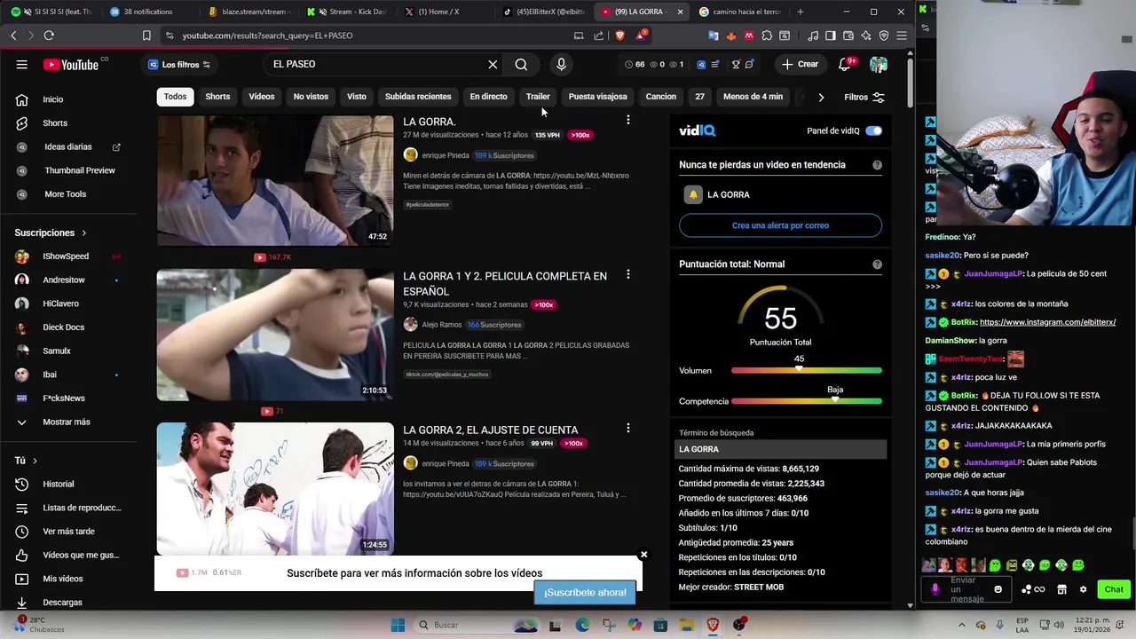Click the YouTube logo
Screen dimensions: 1136x639
(x=70, y=64)
